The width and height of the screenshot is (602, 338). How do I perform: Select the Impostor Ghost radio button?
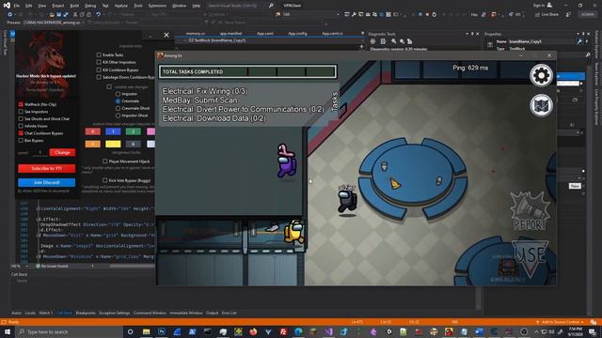118,115
